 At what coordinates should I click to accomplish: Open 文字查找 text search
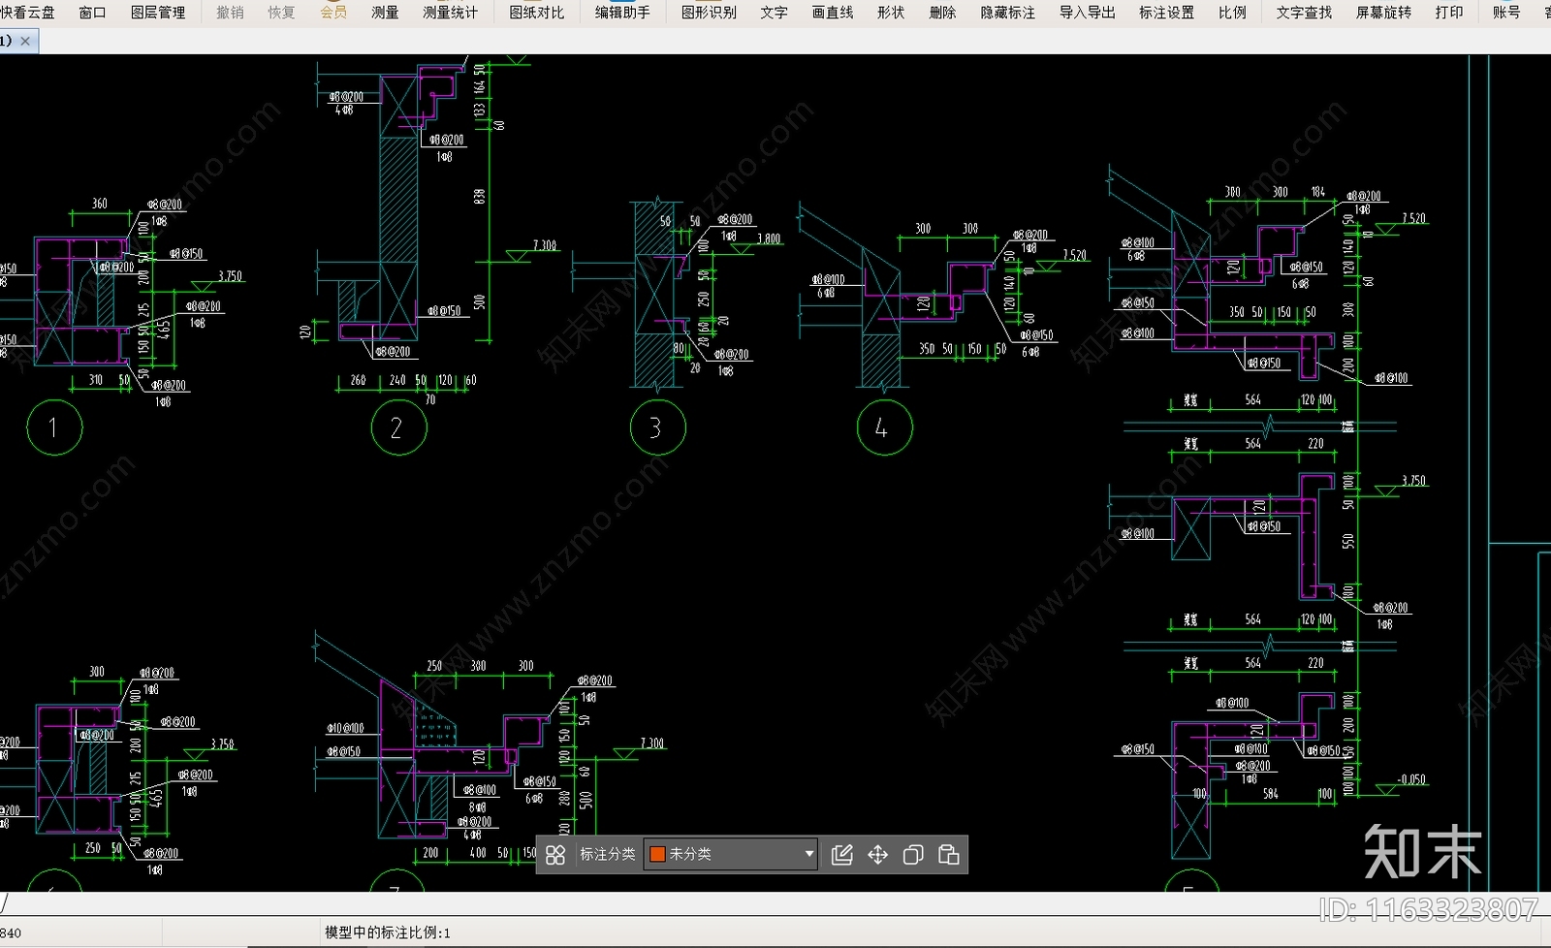pos(1304,13)
